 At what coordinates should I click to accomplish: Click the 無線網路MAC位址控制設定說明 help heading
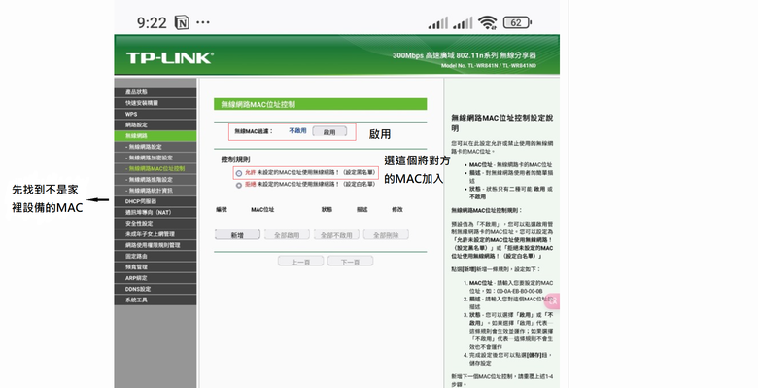pos(501,123)
